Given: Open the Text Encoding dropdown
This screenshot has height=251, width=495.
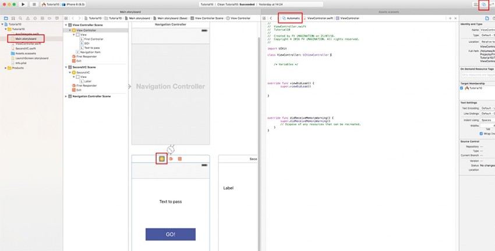Looking at the screenshot, I should tap(487, 108).
